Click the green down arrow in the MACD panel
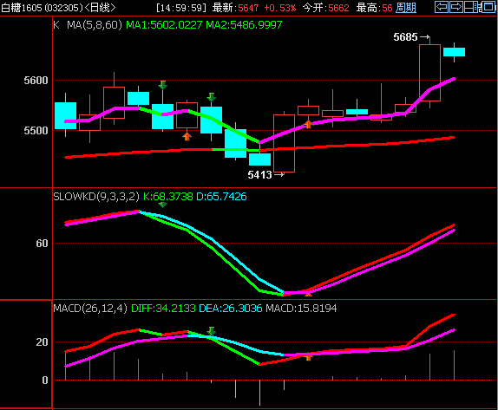The width and height of the screenshot is (498, 410). click(211, 331)
